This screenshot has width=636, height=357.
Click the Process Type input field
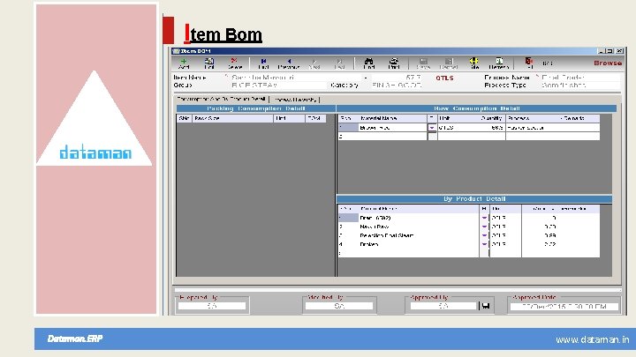click(580, 85)
